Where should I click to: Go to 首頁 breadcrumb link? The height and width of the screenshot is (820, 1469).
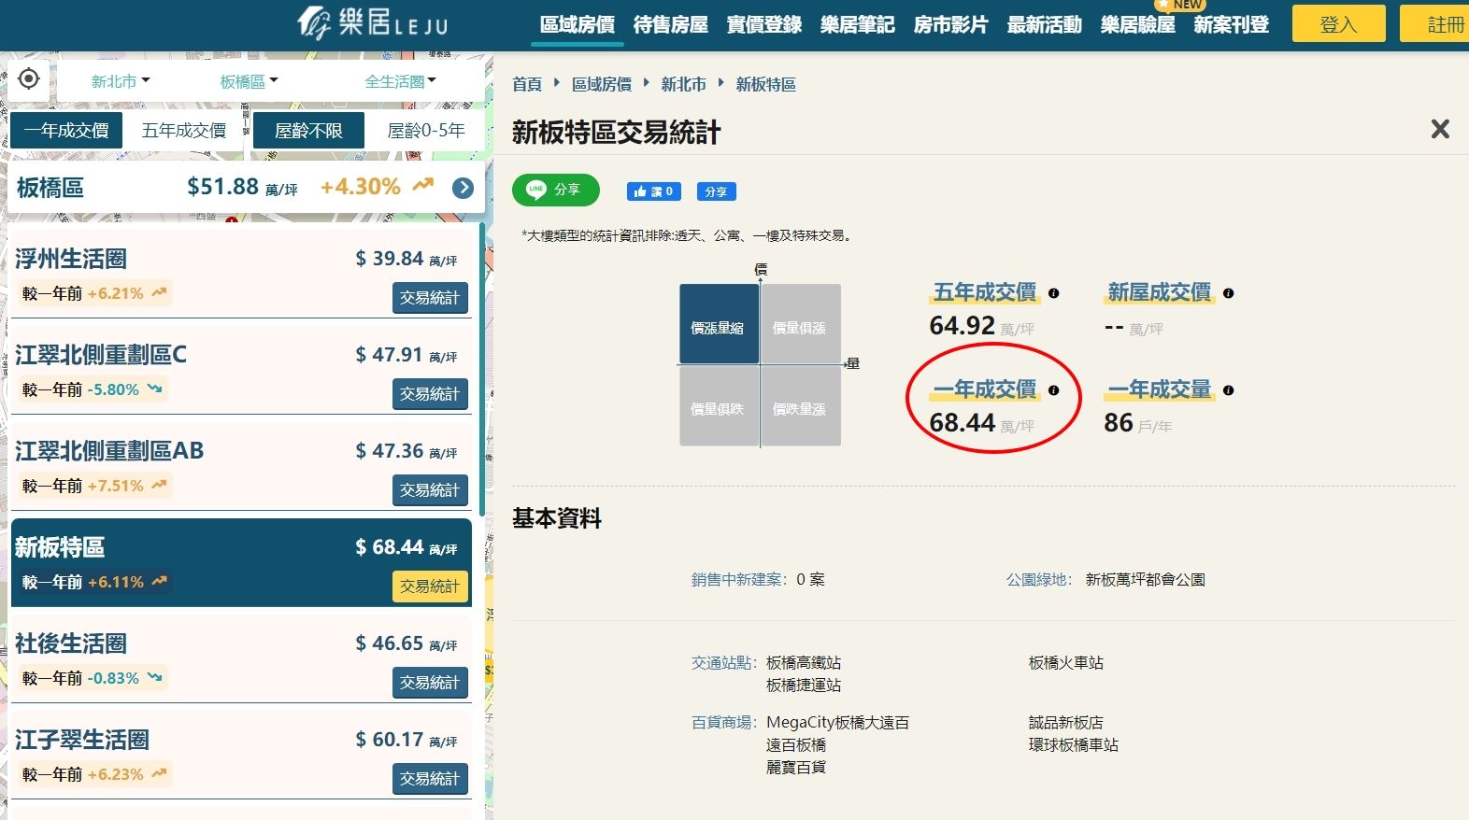pos(527,84)
